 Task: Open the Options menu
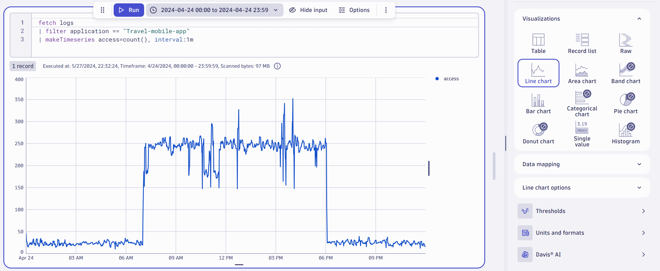pyautogui.click(x=354, y=10)
